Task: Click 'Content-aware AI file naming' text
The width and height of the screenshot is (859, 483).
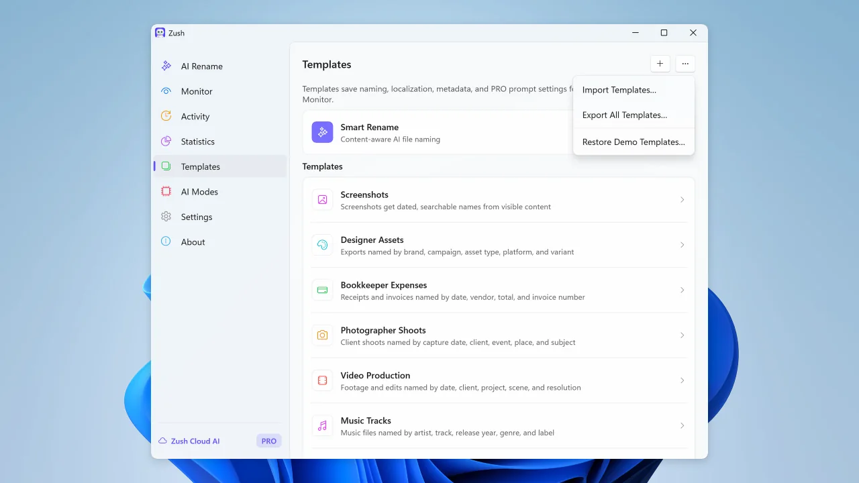Action: (x=391, y=140)
